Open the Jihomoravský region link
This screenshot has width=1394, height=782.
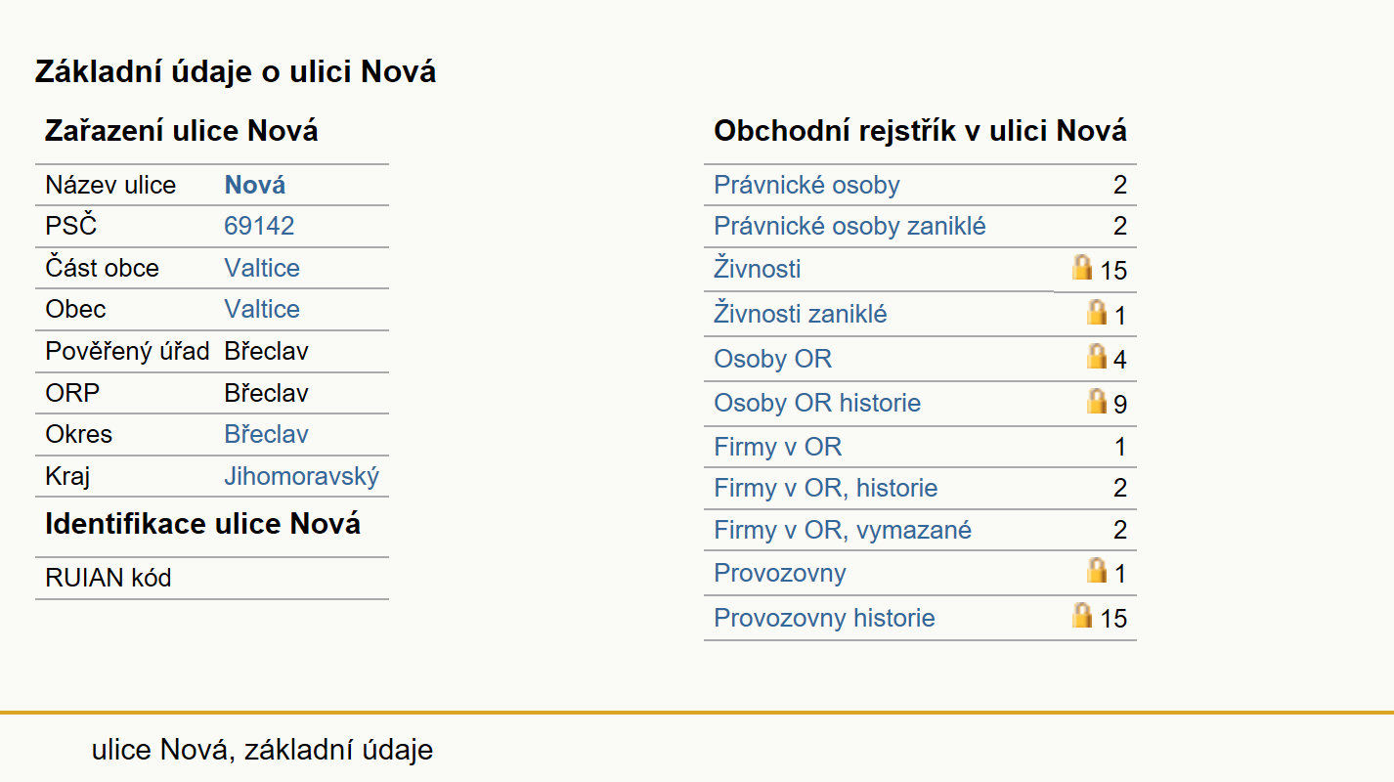pyautogui.click(x=302, y=476)
